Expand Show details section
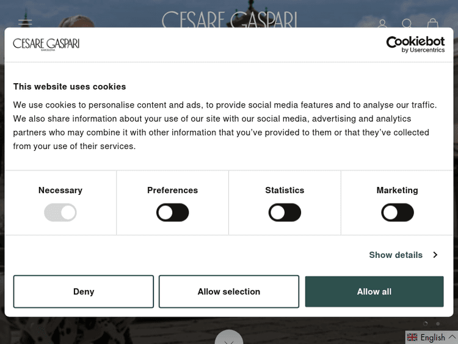 (403, 255)
